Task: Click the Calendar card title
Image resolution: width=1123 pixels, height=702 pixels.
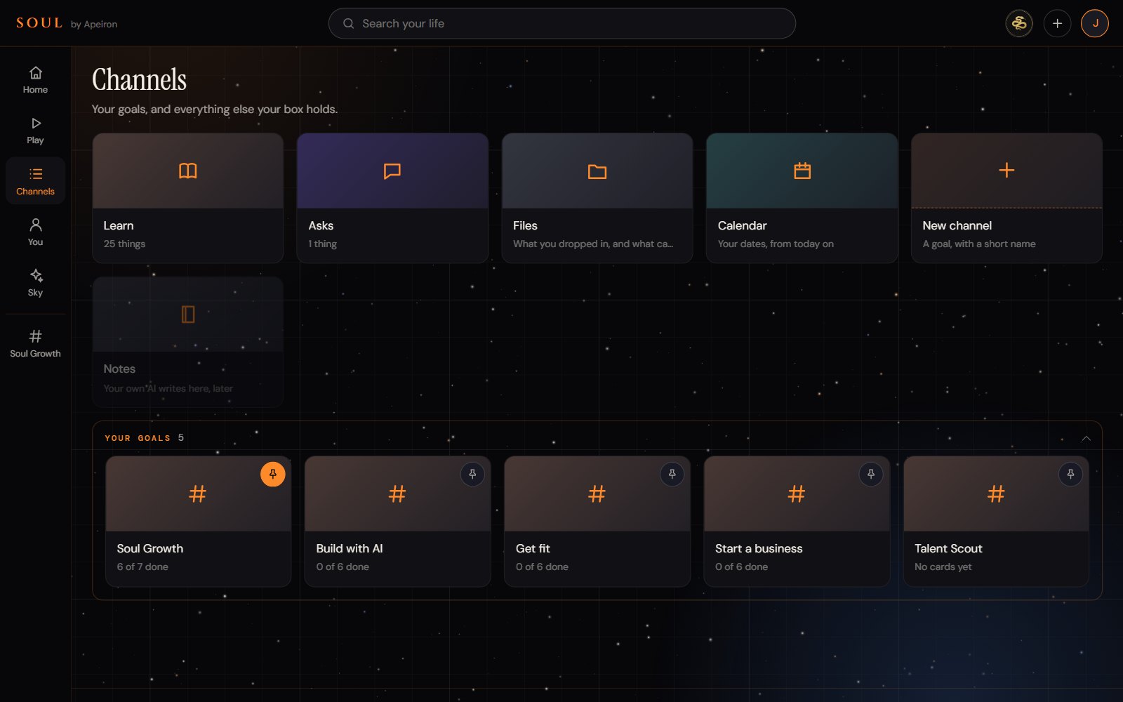Action: click(742, 225)
